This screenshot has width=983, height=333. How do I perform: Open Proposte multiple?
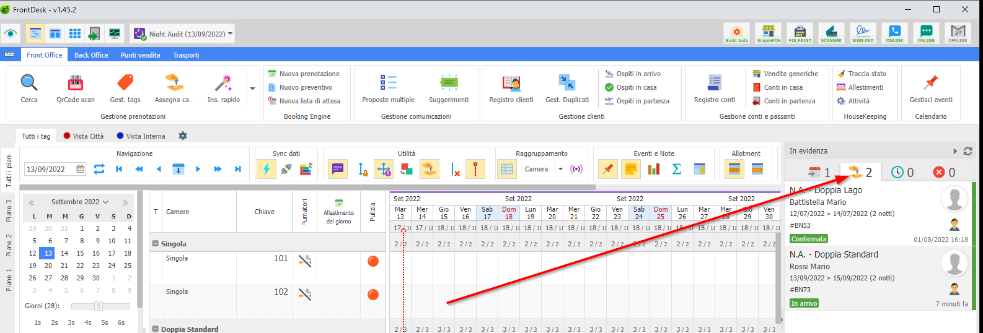point(389,89)
